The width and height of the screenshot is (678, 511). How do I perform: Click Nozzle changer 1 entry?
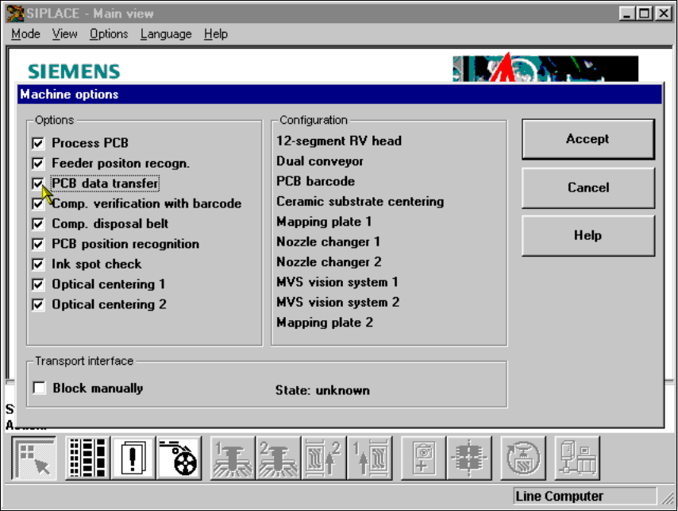(x=328, y=242)
